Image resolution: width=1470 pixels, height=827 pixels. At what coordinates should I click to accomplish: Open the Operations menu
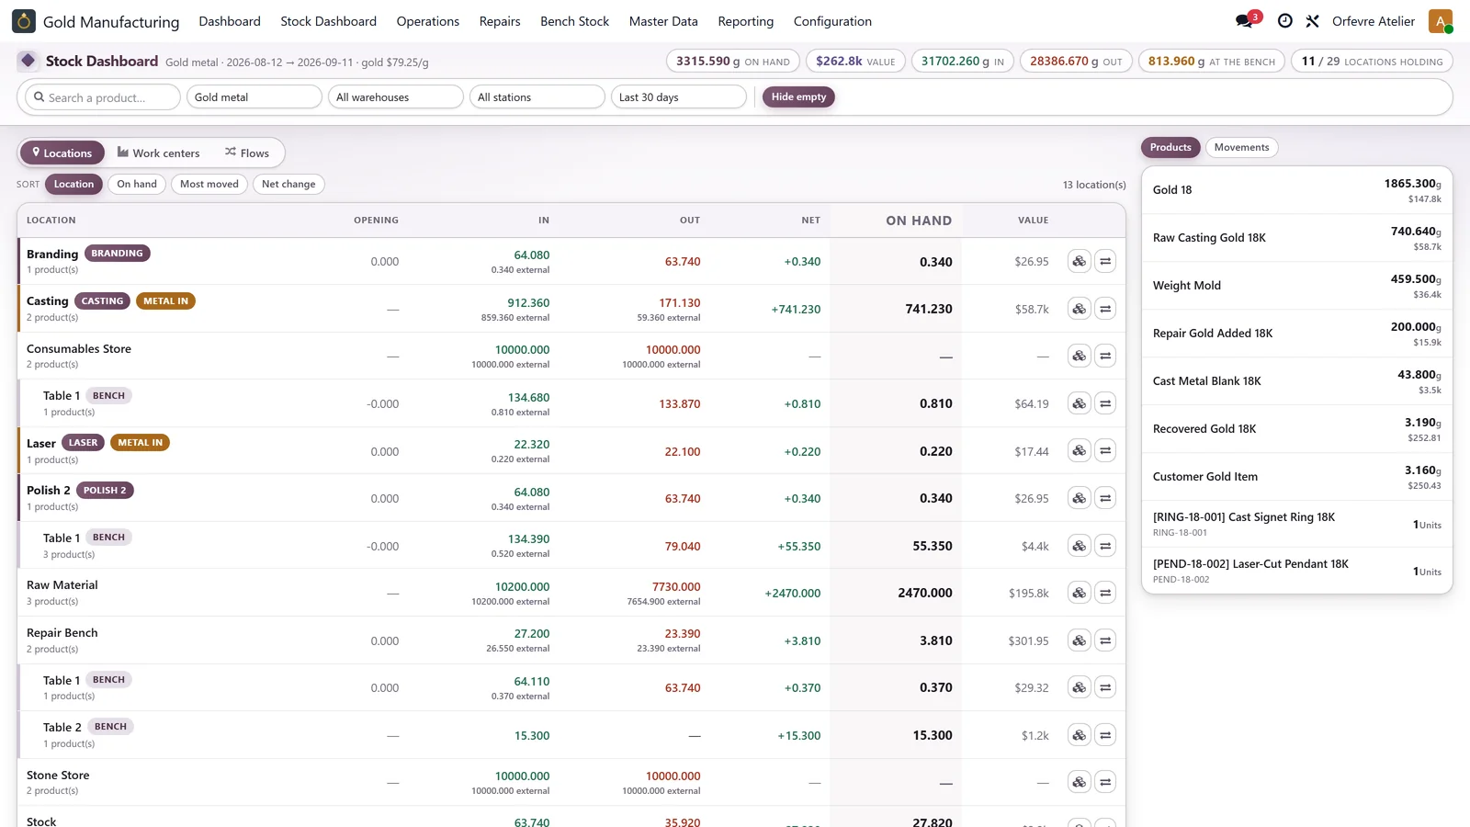pyautogui.click(x=428, y=21)
